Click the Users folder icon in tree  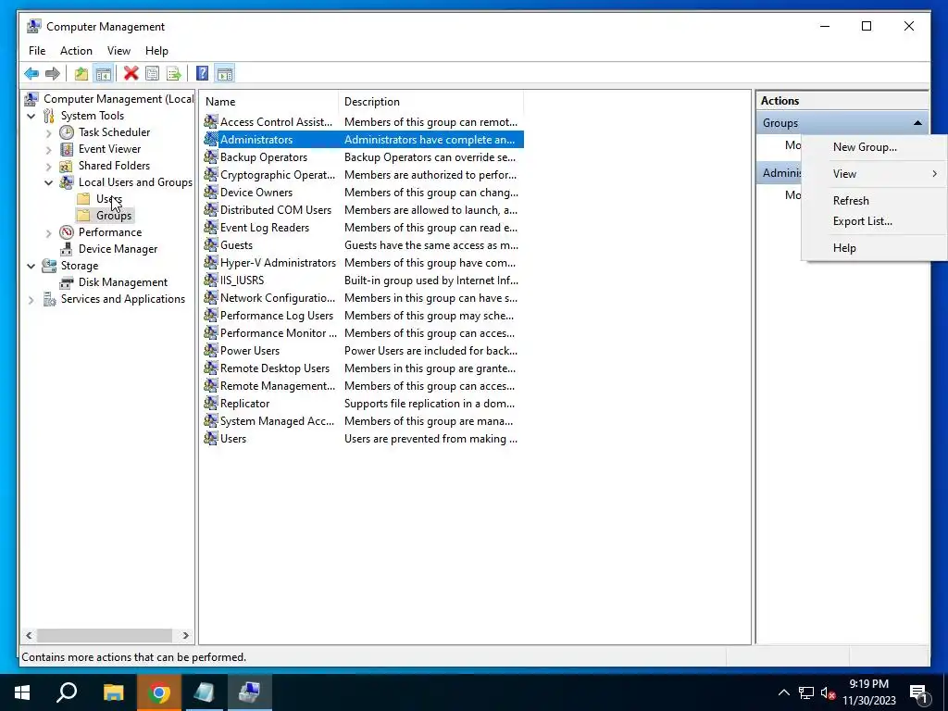(x=84, y=199)
